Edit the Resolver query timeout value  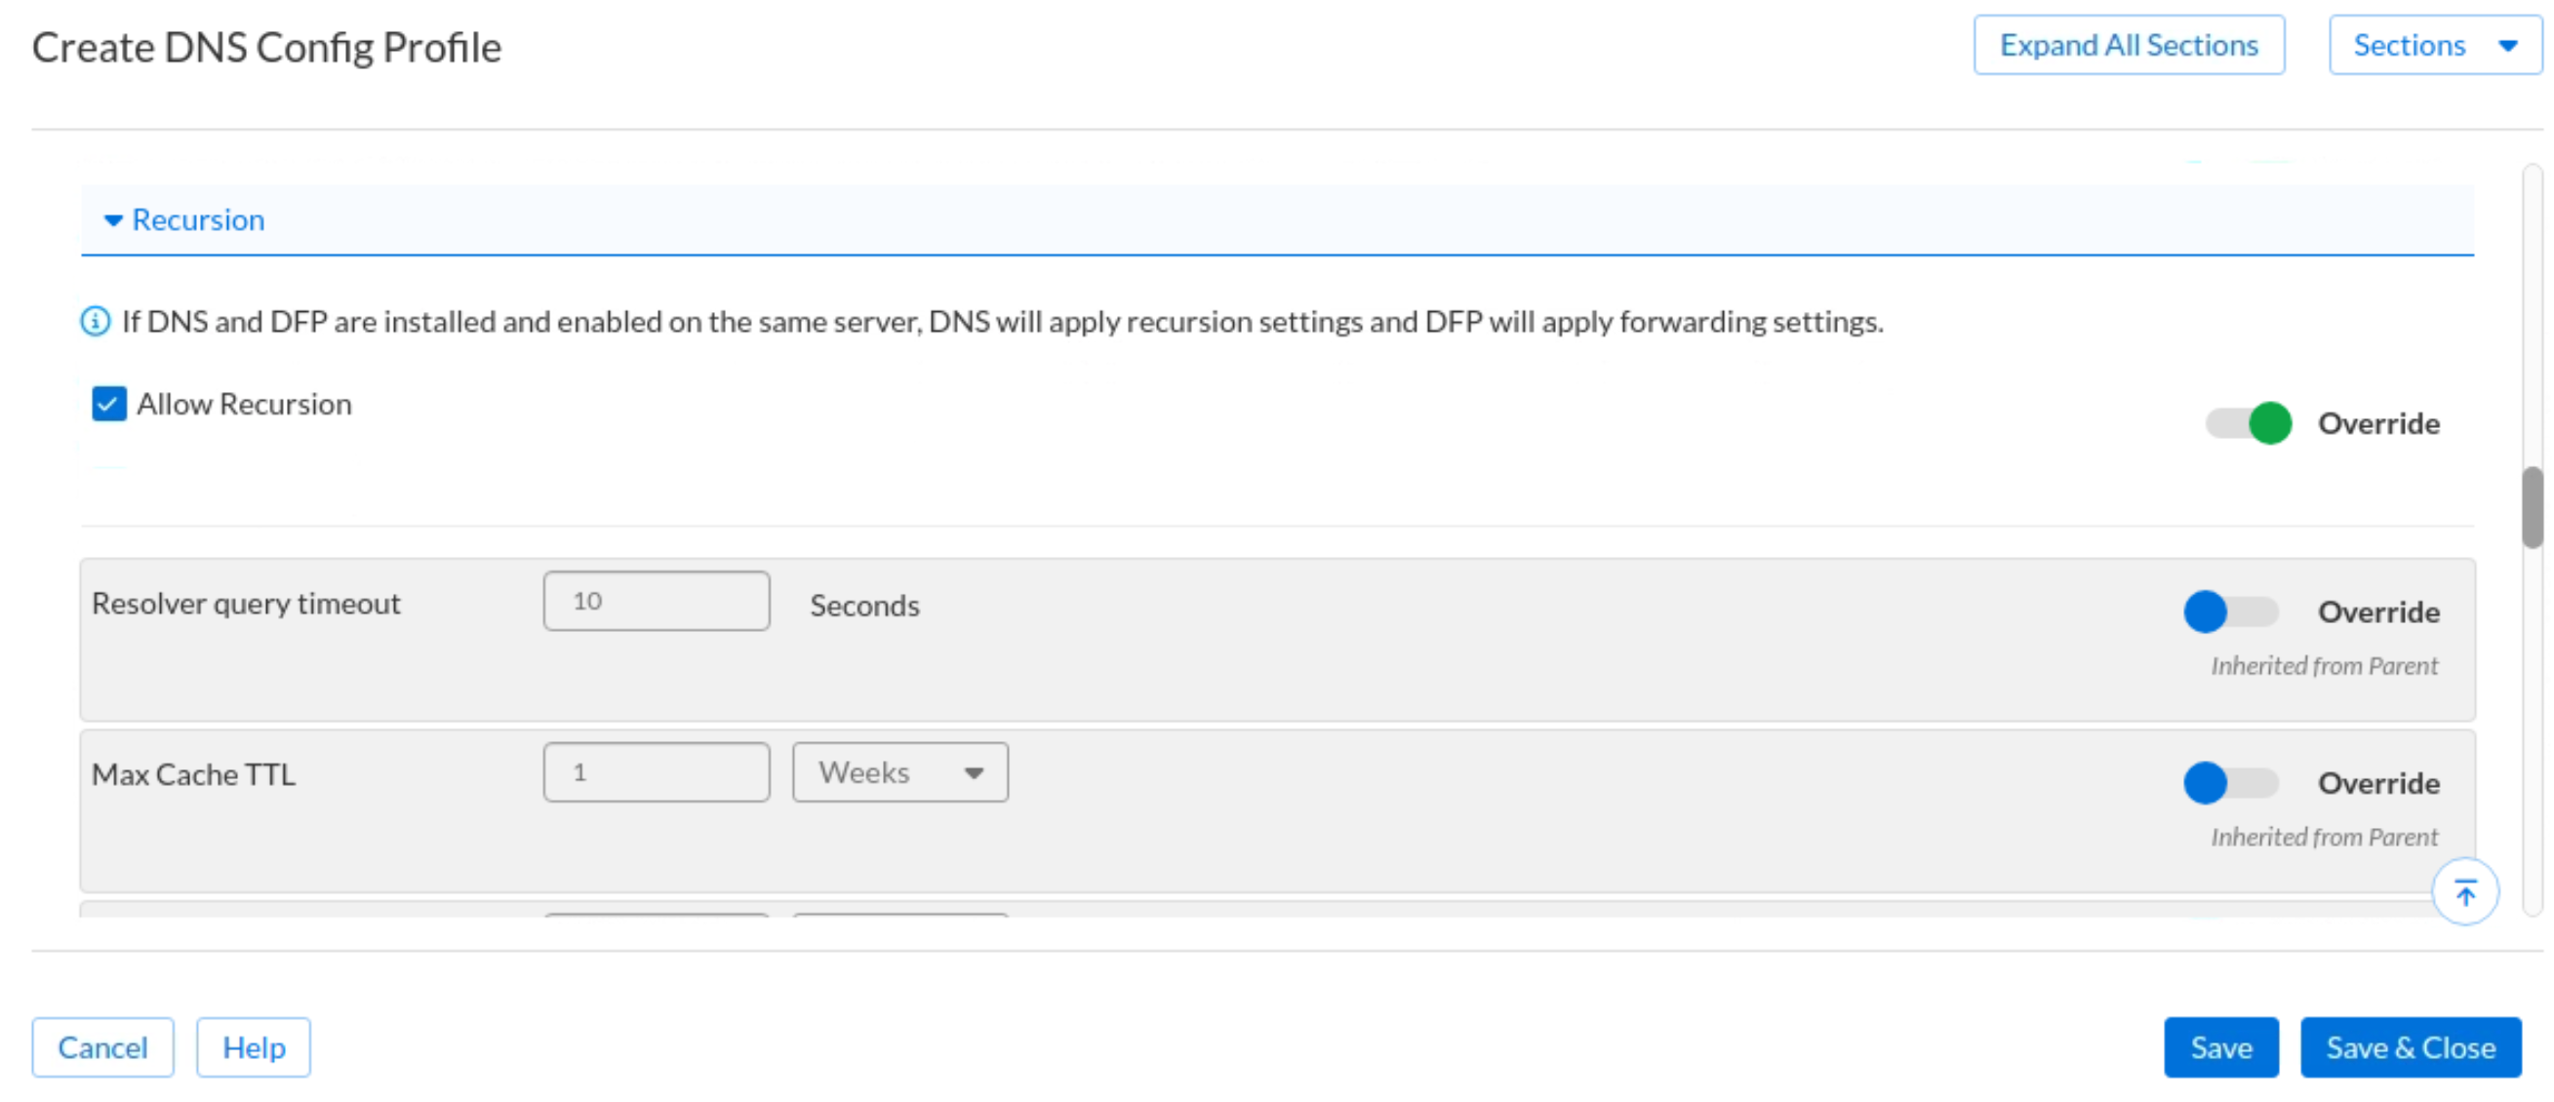657,601
